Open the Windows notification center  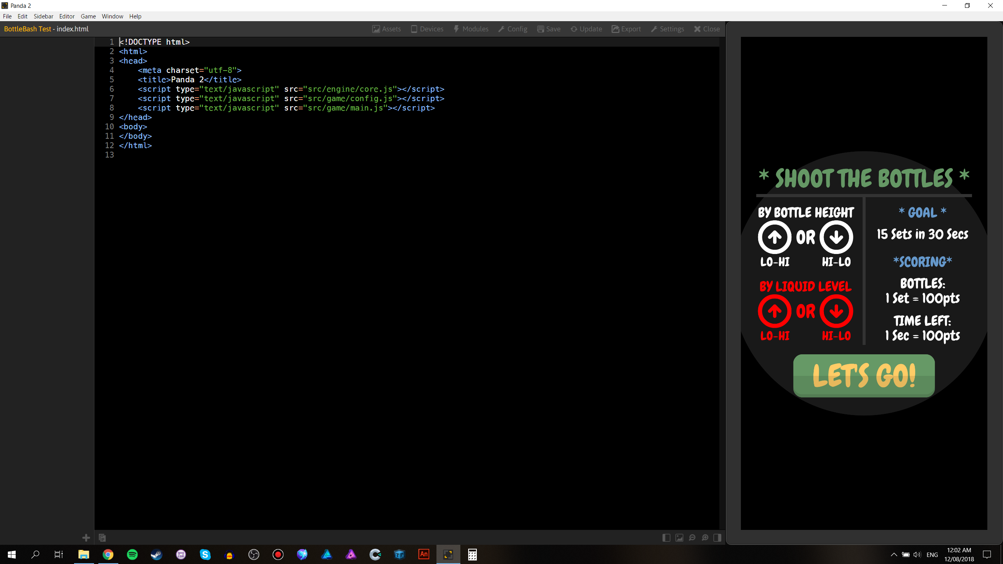pos(987,555)
